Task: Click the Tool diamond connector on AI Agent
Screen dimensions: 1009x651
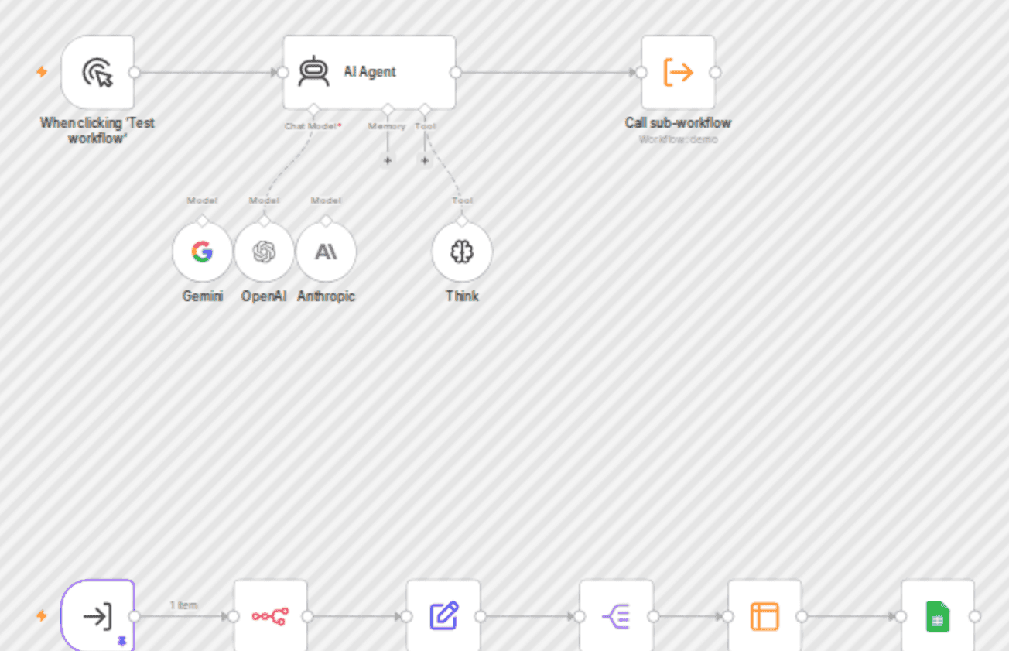Action: click(x=424, y=108)
